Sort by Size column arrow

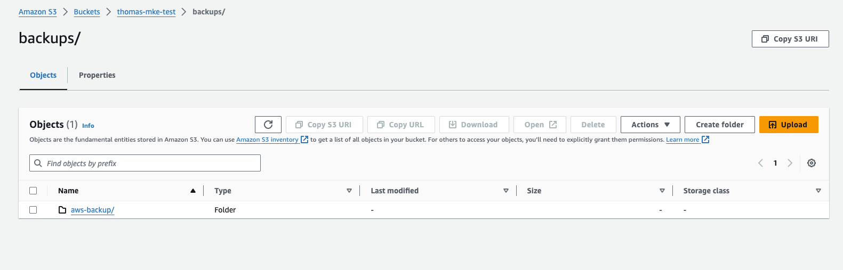coord(662,191)
